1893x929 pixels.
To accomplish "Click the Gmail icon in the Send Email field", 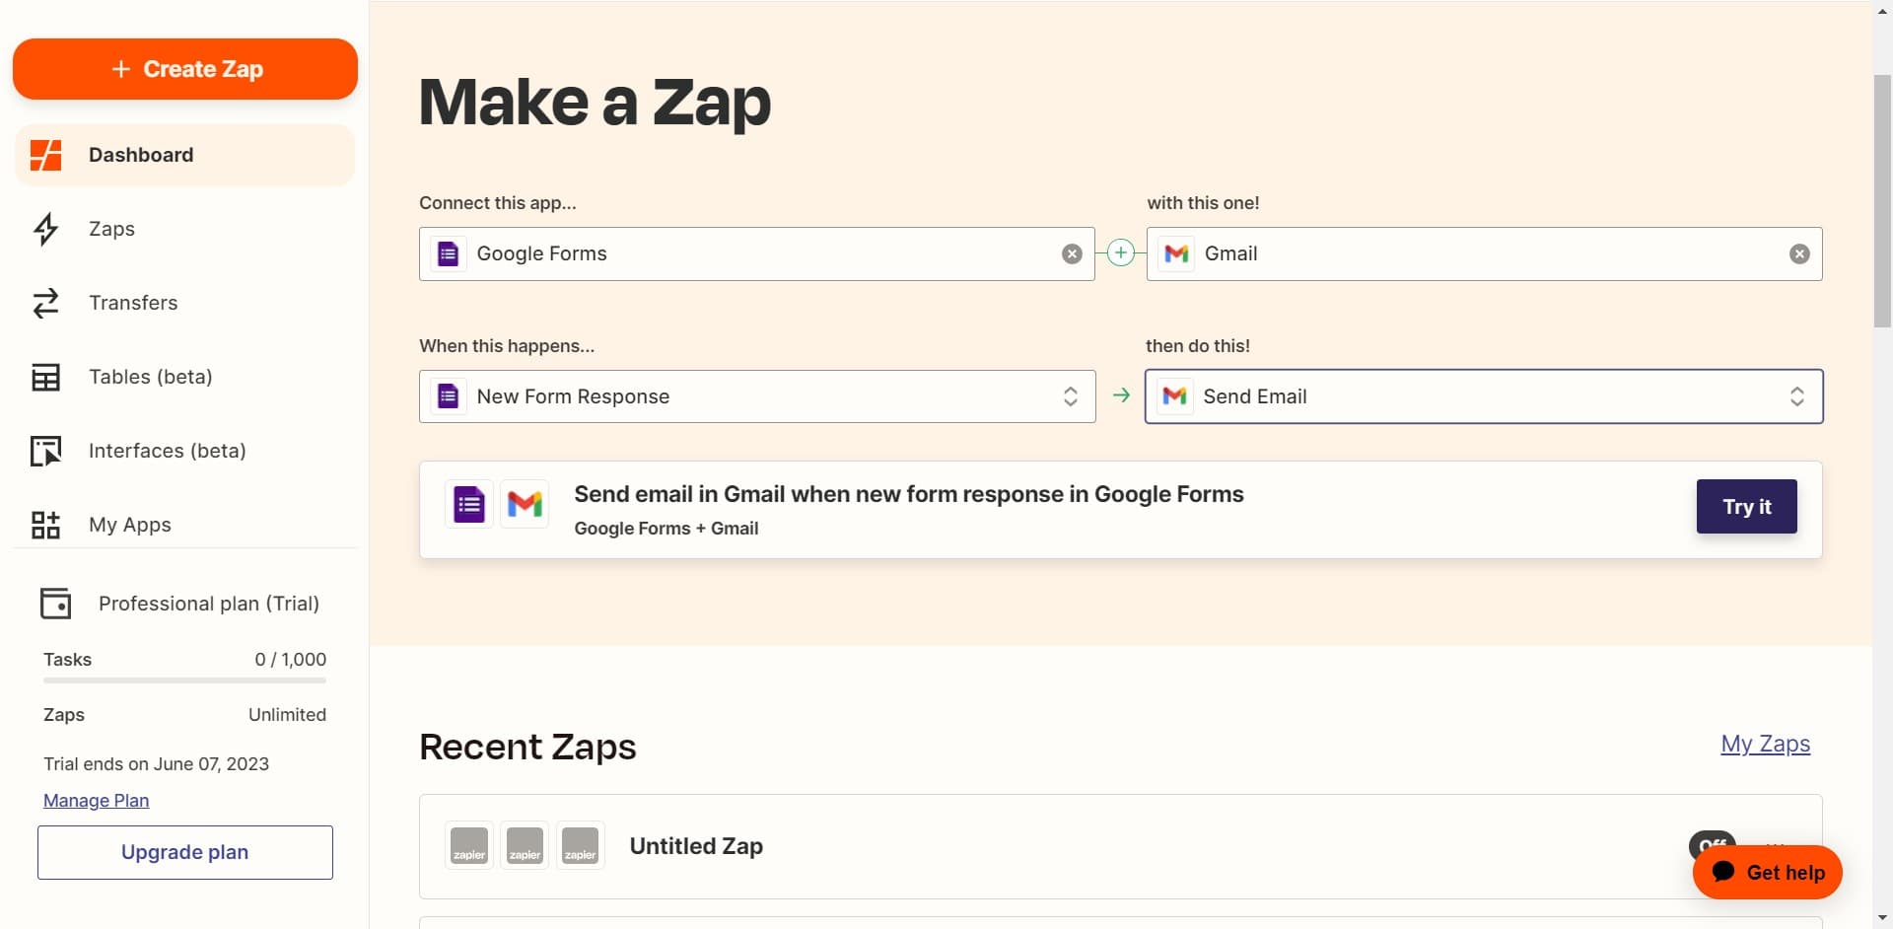I will point(1174,396).
